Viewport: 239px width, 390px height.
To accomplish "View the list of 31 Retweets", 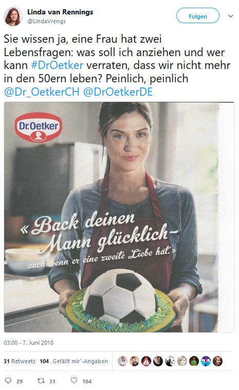I will (20, 361).
